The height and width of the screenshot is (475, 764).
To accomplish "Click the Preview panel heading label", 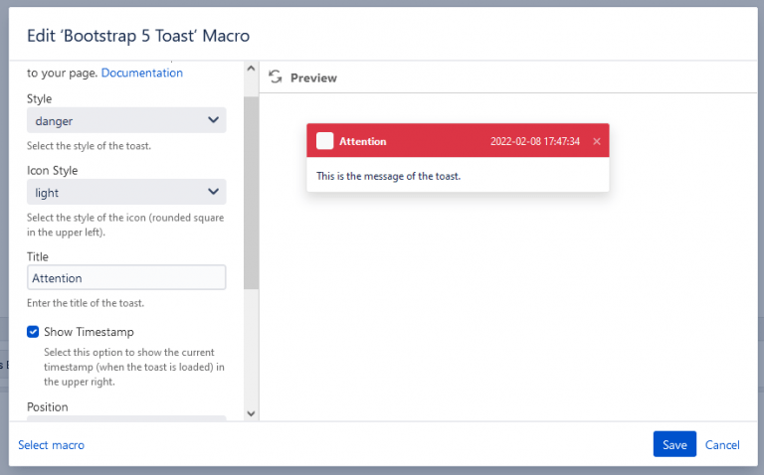I will [313, 78].
